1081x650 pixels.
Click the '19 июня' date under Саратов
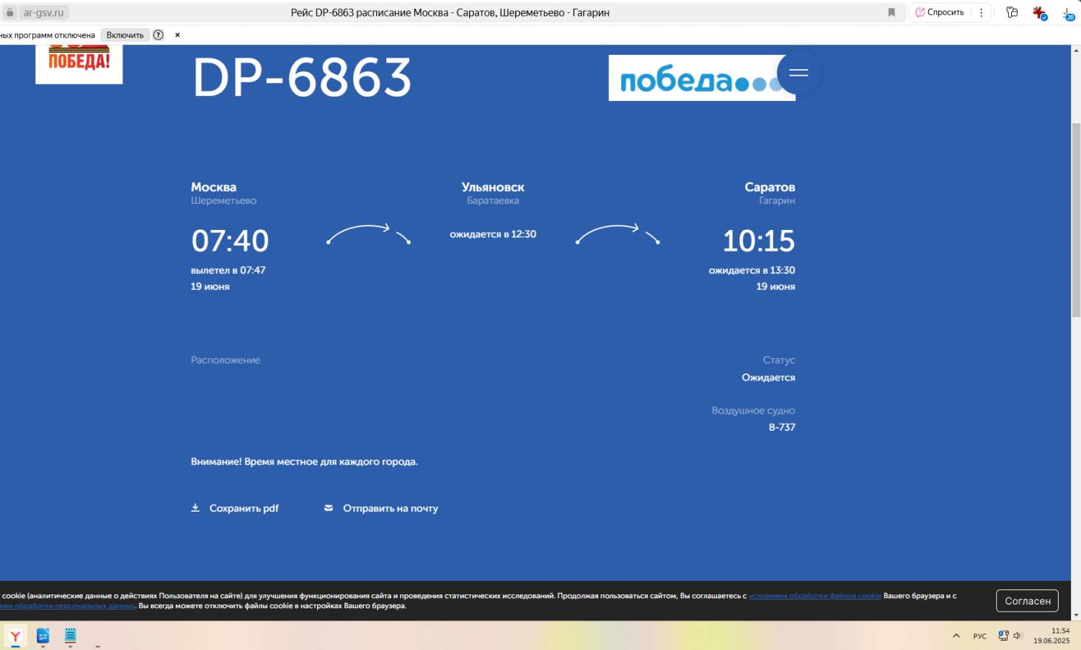[775, 286]
